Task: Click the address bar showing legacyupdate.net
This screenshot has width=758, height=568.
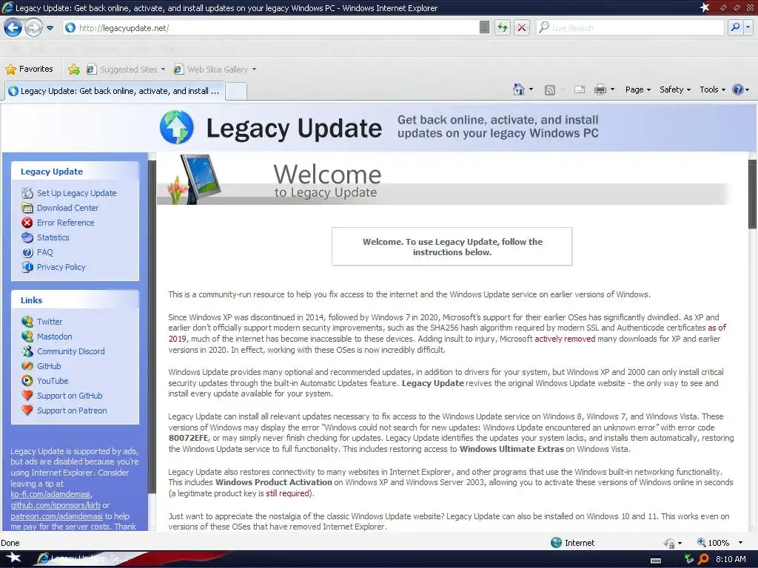Action: pos(271,27)
